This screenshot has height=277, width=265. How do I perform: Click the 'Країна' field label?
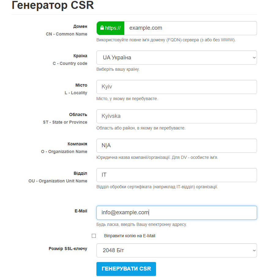click(80, 56)
